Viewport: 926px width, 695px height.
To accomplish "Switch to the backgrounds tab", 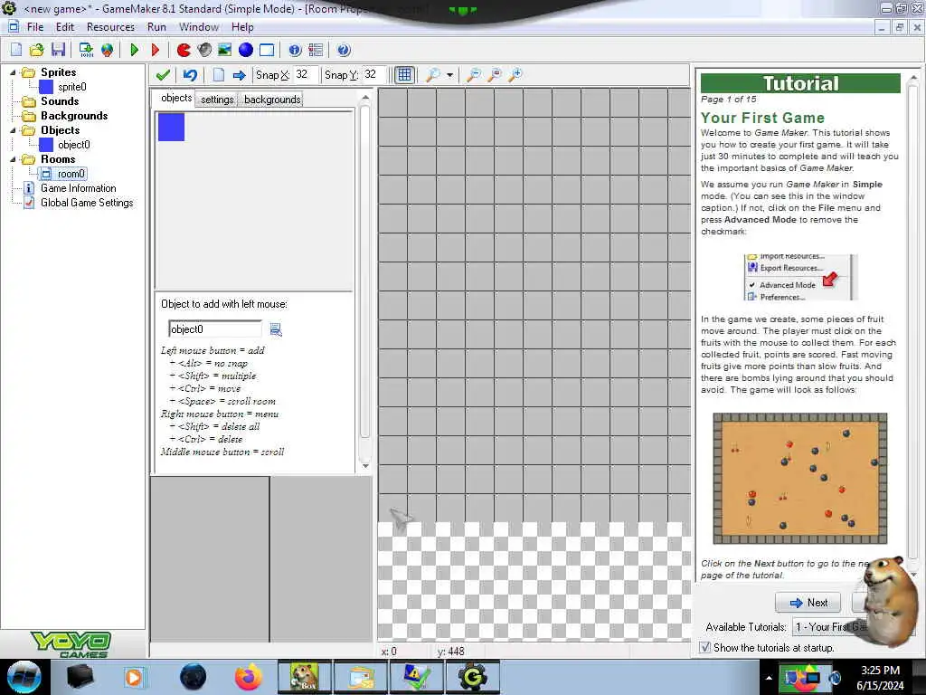I will pos(272,100).
